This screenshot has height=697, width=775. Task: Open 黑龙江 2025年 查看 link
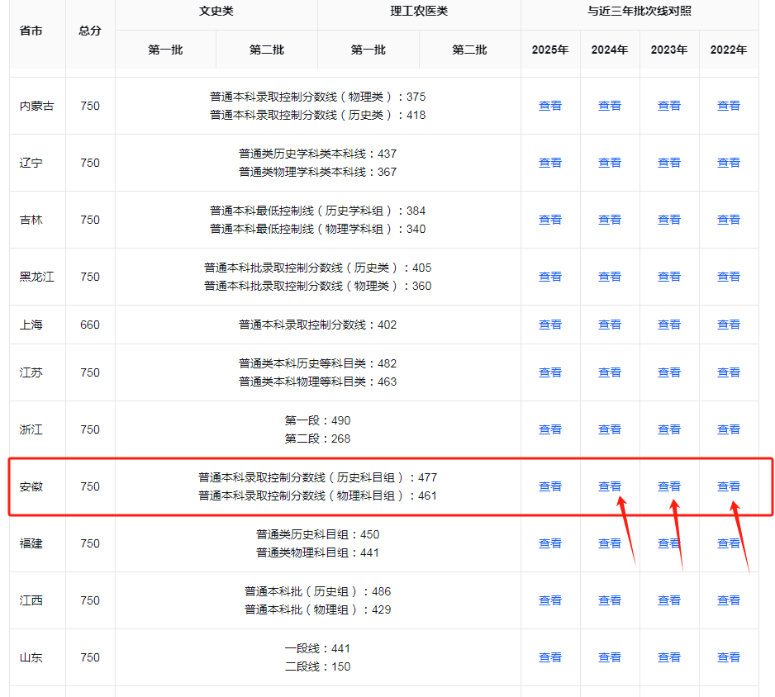[x=550, y=277]
